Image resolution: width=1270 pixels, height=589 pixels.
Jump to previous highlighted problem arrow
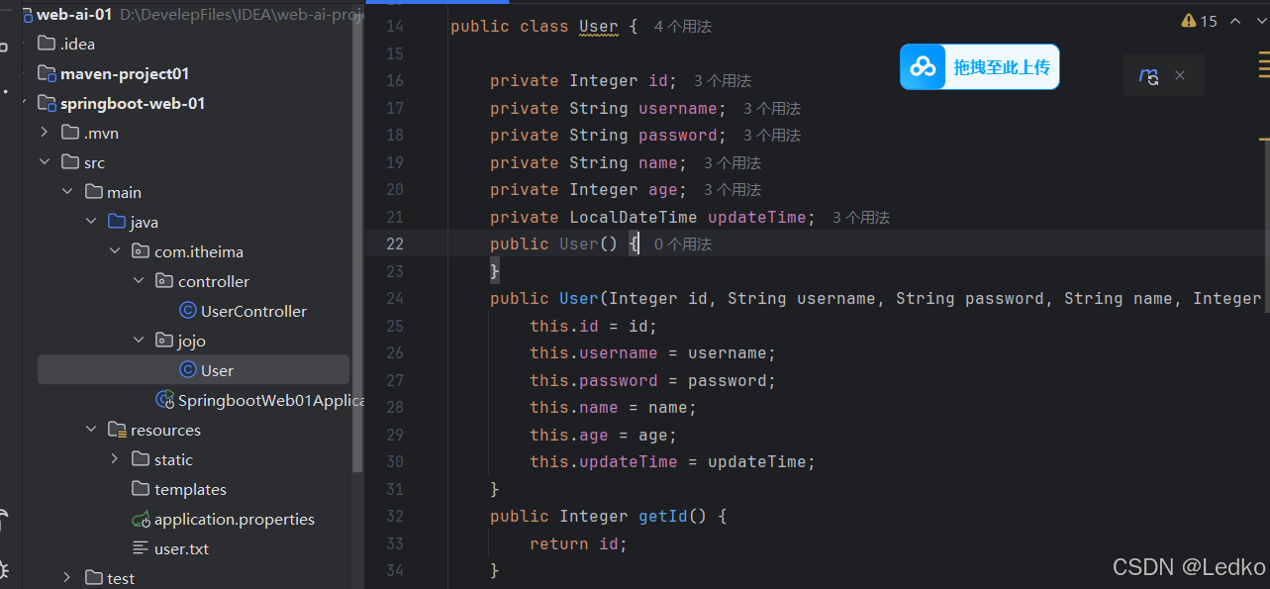pyautogui.click(x=1234, y=21)
